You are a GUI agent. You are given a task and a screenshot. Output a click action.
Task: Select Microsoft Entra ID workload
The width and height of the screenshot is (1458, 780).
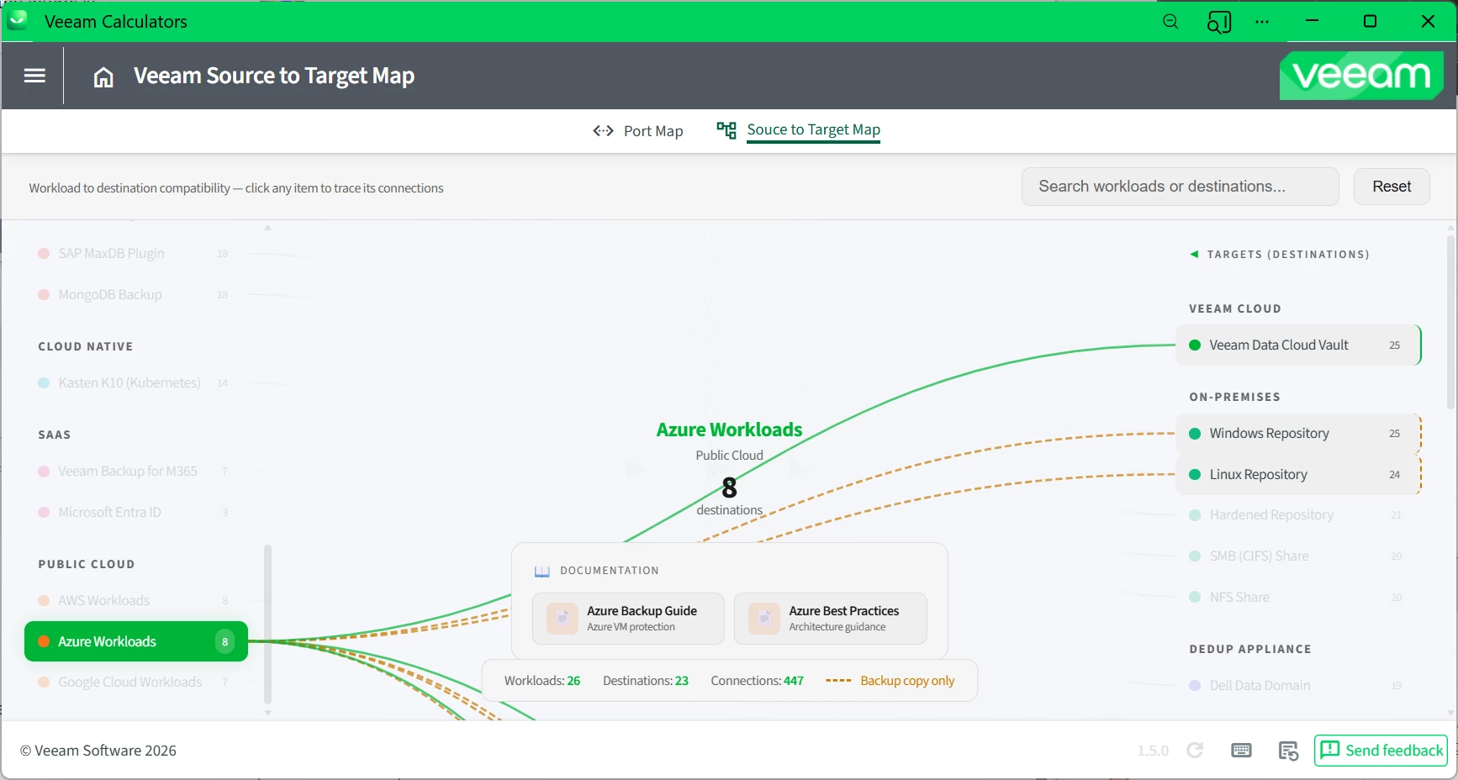[135, 513]
